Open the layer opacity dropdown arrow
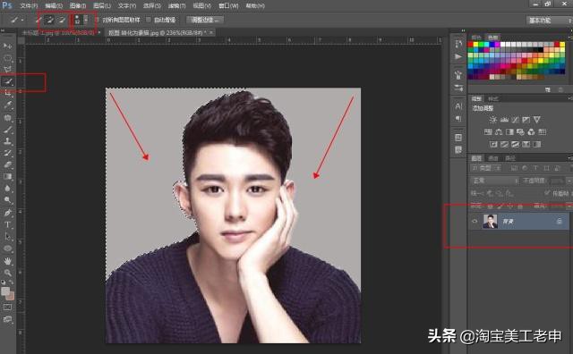573x354 pixels. click(569, 181)
